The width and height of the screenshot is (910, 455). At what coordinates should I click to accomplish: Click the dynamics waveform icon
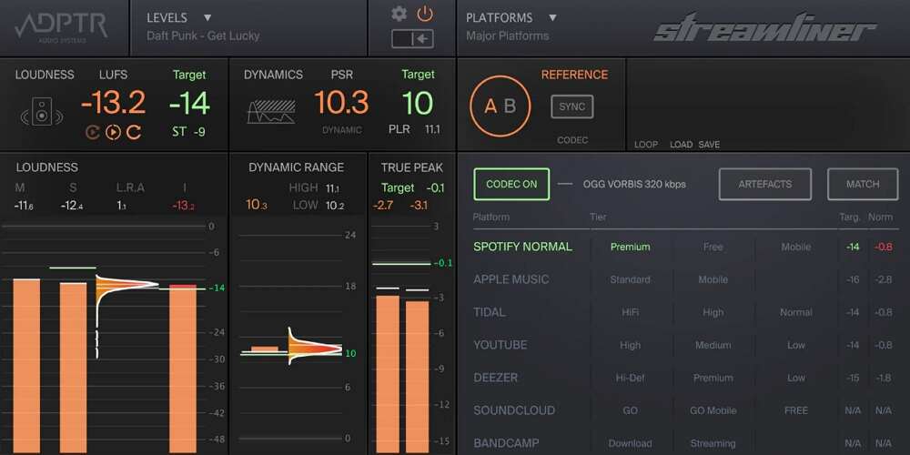click(271, 111)
